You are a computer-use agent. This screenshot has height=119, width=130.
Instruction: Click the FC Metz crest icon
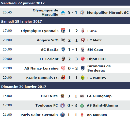tap(83, 40)
